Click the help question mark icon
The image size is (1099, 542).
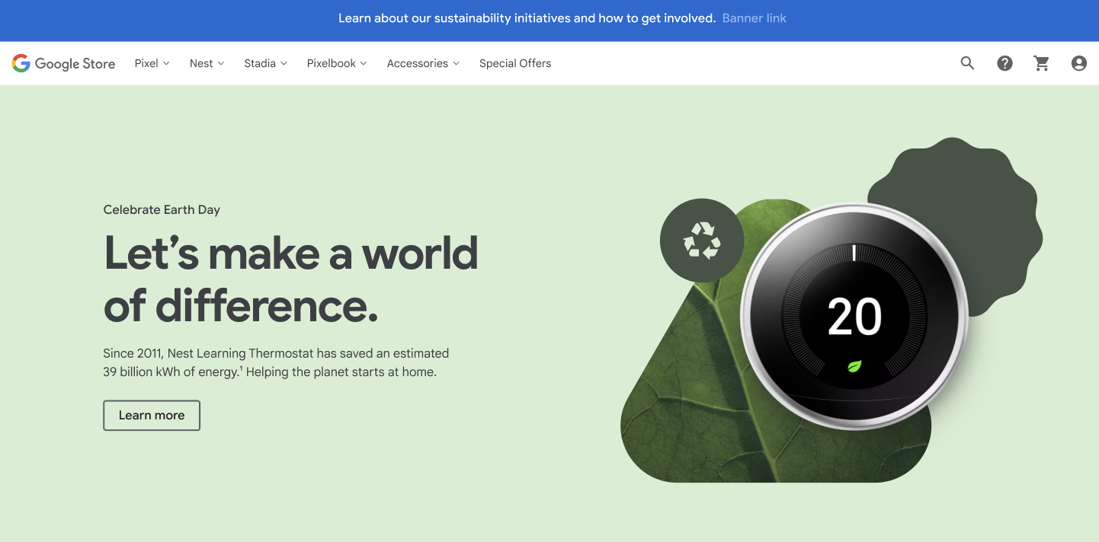click(x=1004, y=63)
